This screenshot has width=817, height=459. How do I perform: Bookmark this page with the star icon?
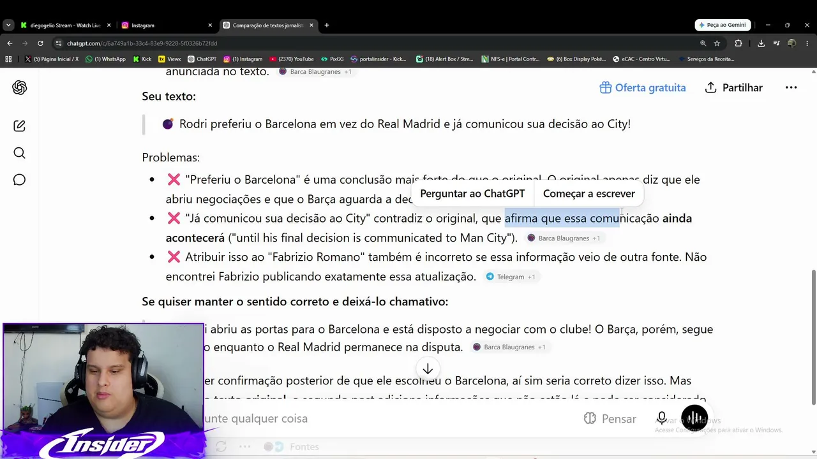pyautogui.click(x=717, y=43)
